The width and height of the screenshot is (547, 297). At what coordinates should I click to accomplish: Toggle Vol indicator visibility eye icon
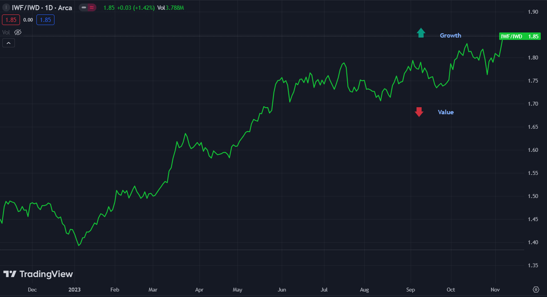click(18, 32)
